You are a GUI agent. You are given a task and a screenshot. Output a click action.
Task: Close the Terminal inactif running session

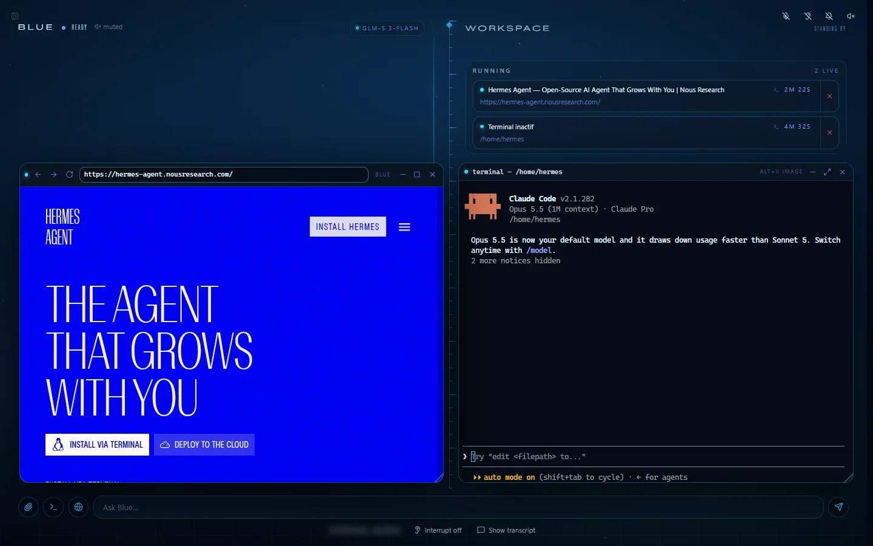coord(829,133)
